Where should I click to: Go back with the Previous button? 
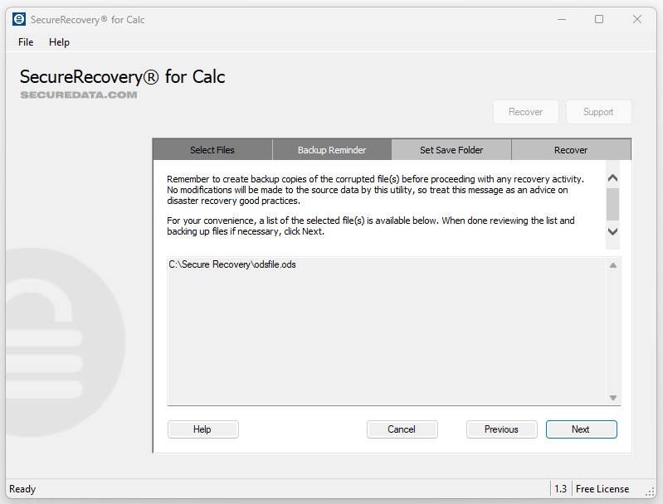(501, 429)
